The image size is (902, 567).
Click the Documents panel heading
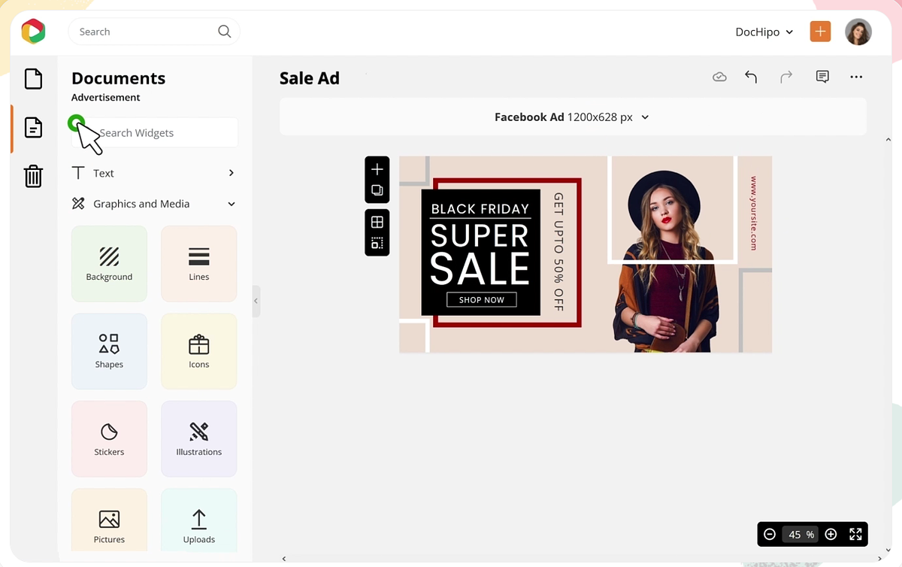click(118, 78)
